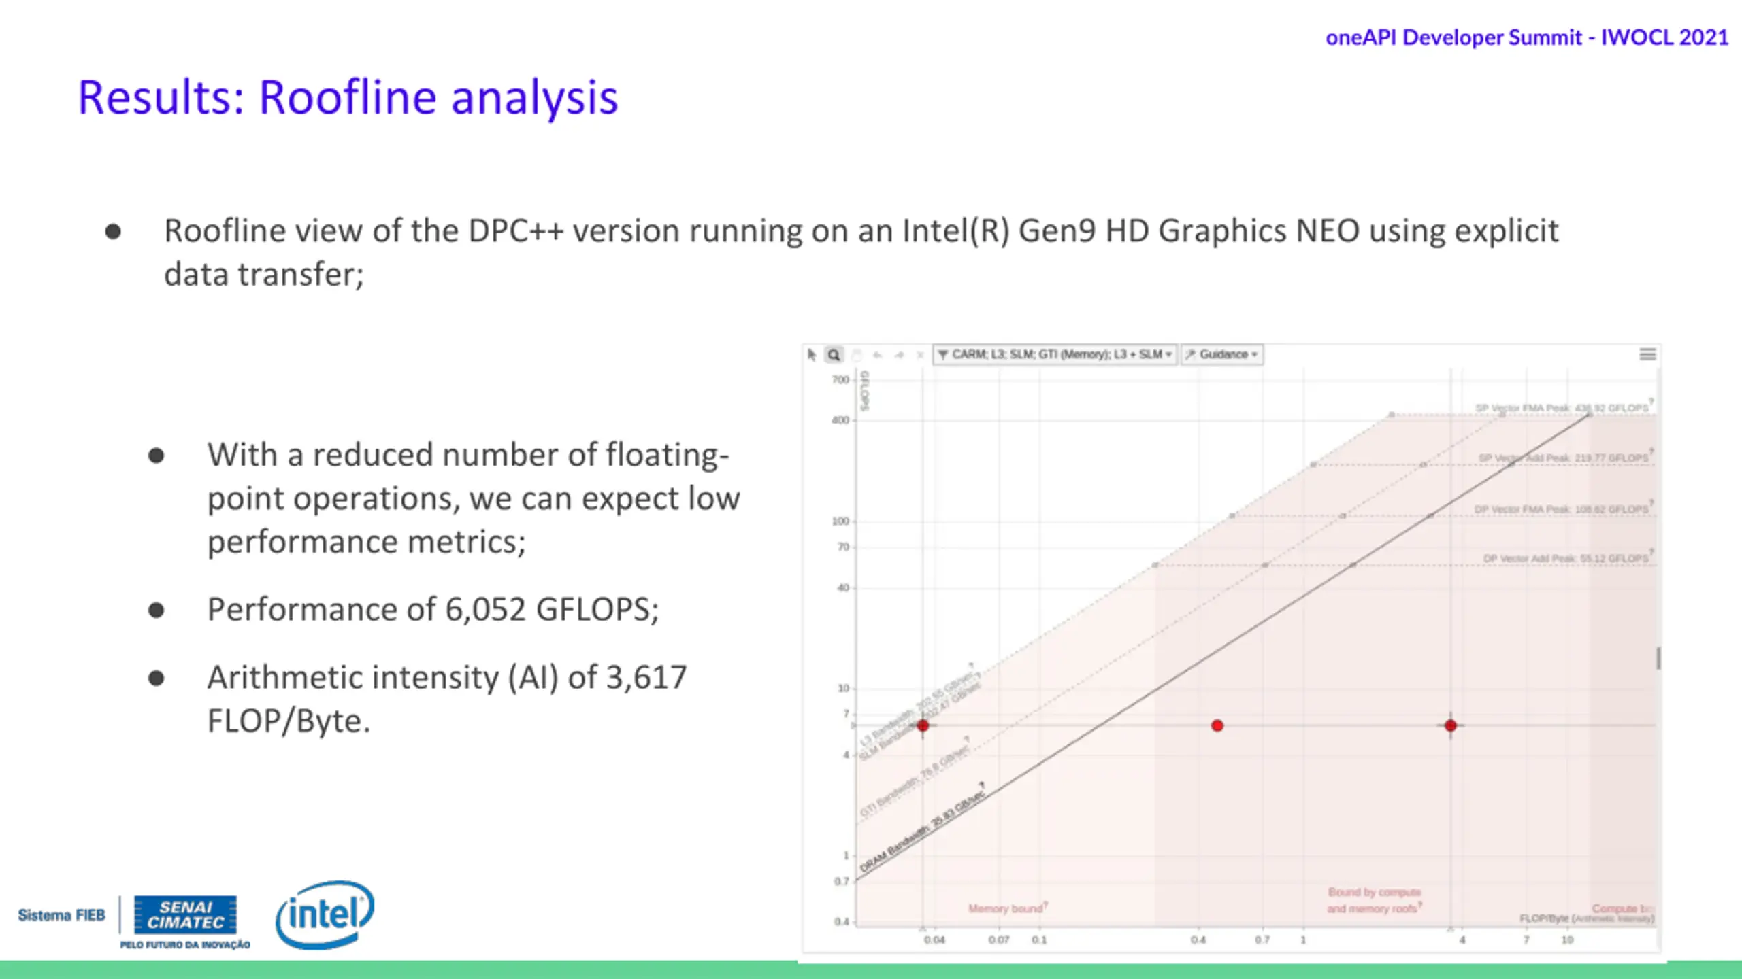Click the Roofline view of the DPC++ version bullet

861,252
